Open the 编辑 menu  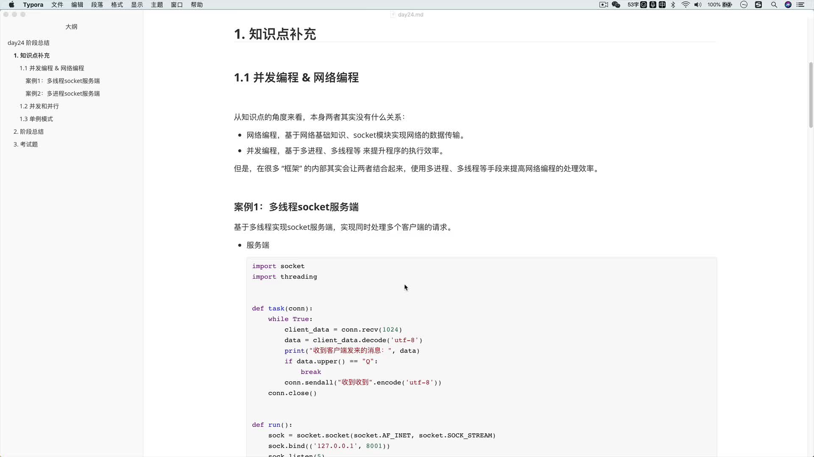[x=77, y=5]
